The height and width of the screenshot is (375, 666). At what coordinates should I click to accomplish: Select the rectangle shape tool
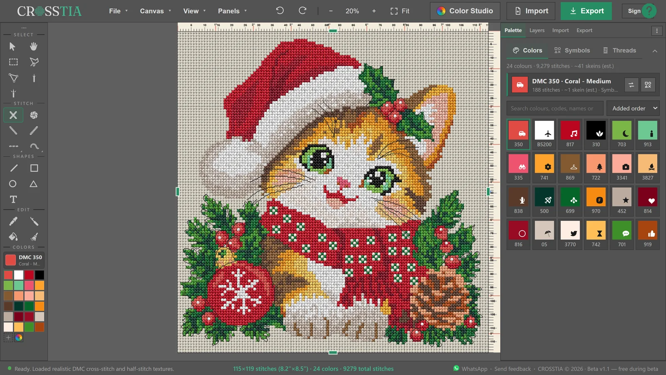tap(34, 168)
